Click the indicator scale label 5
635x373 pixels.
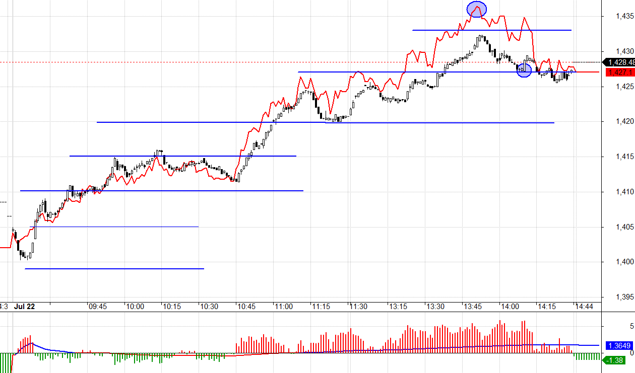pos(632,326)
